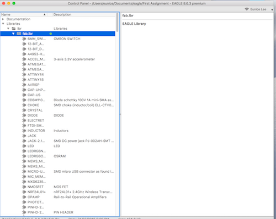Click the device icon beside PHOTOT...
The height and width of the screenshot is (219, 276).
(x=24, y=202)
